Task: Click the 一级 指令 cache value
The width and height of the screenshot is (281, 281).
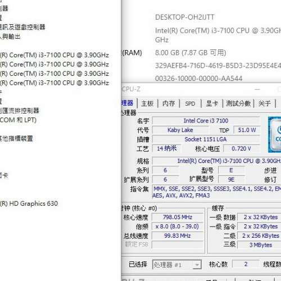Action: pos(259,226)
